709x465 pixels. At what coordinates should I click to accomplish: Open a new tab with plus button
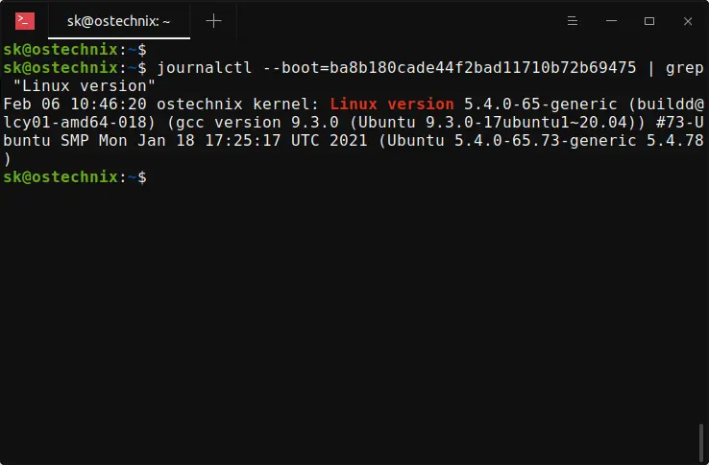[213, 20]
